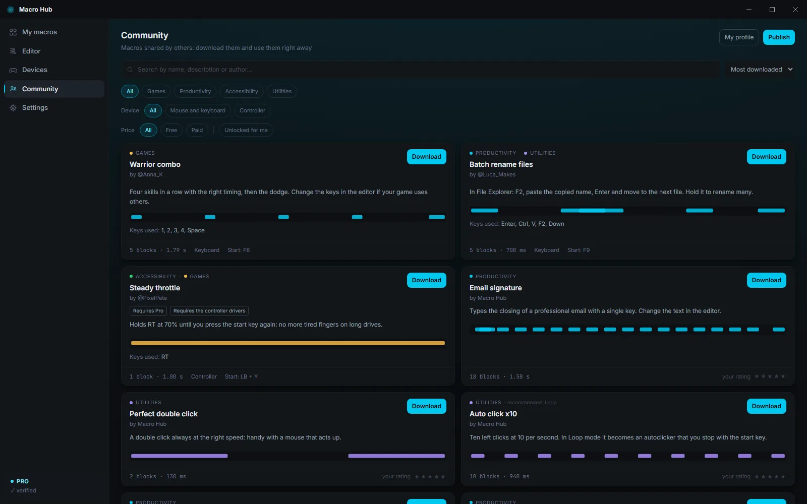Click the Steady throttle orange timeline bar
The width and height of the screenshot is (807, 504).
[288, 343]
